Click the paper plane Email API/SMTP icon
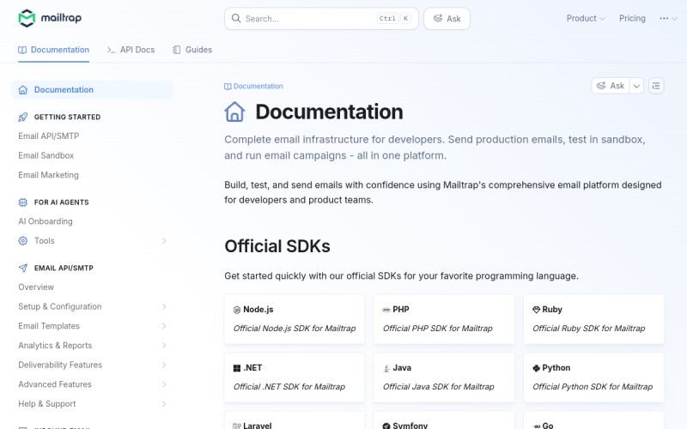Viewport: 687px width, 429px height. click(x=23, y=268)
